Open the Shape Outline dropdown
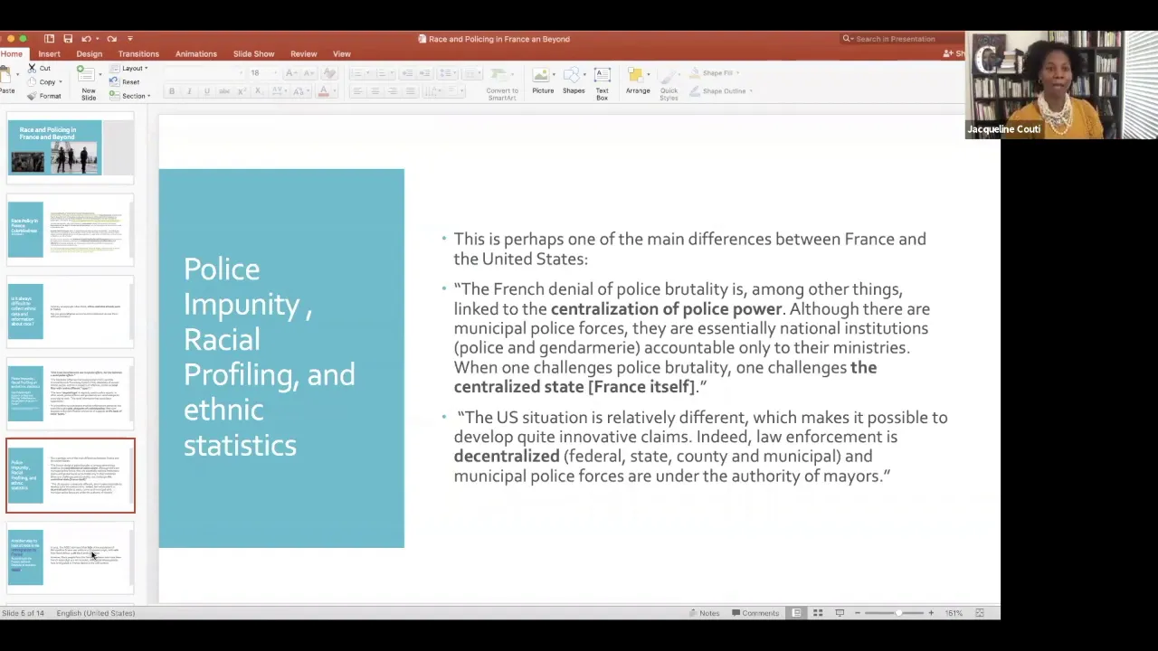Screen dimensions: 1158x651 (721, 90)
